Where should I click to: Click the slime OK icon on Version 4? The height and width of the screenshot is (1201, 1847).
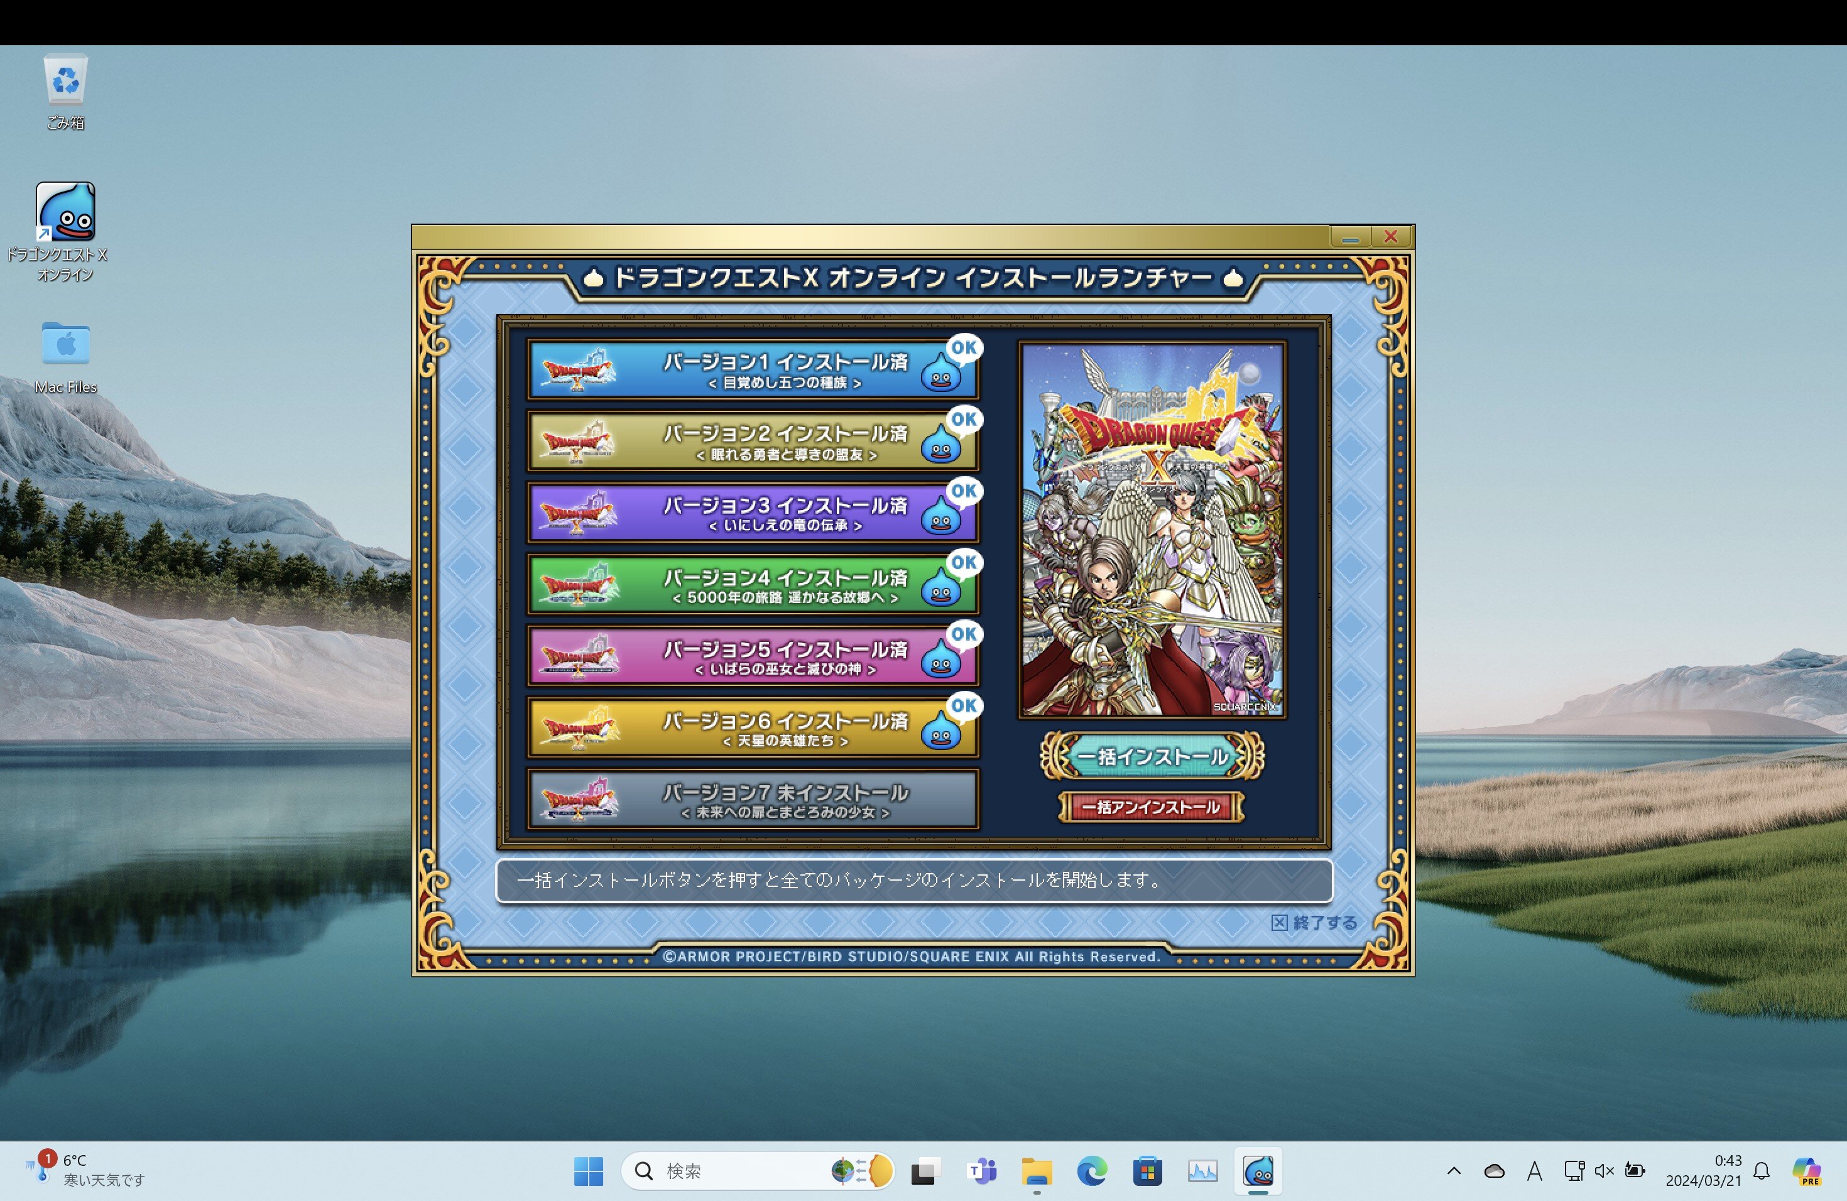[951, 578]
